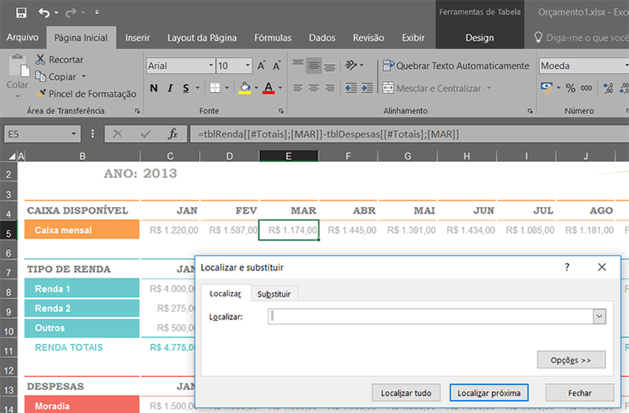Click the insert function fx icon

[173, 134]
